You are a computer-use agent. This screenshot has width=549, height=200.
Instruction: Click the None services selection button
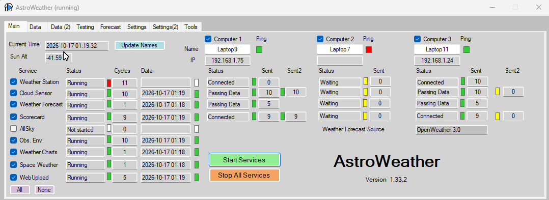tap(44, 190)
